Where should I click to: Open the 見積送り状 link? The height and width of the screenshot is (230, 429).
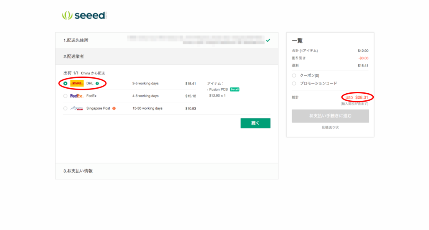(330, 127)
